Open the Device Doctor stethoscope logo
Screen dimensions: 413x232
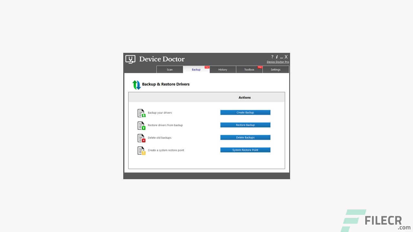pos(130,59)
